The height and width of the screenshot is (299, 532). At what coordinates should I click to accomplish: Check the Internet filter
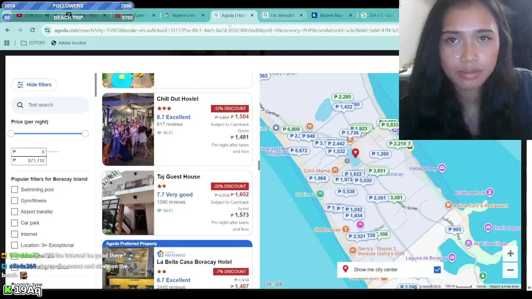[15, 234]
